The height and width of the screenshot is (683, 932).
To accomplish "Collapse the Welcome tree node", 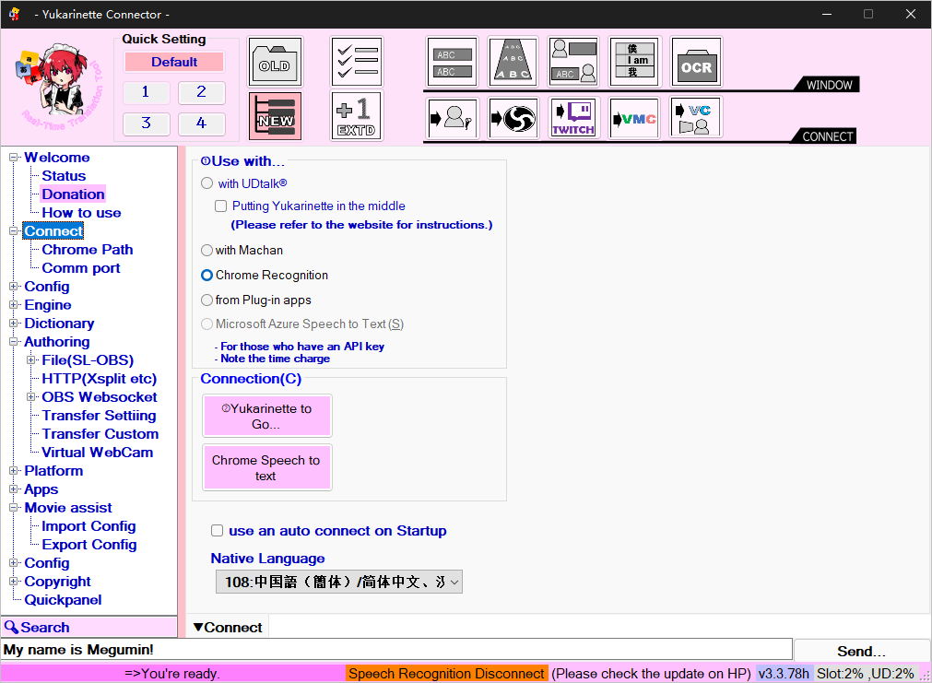I will point(14,158).
